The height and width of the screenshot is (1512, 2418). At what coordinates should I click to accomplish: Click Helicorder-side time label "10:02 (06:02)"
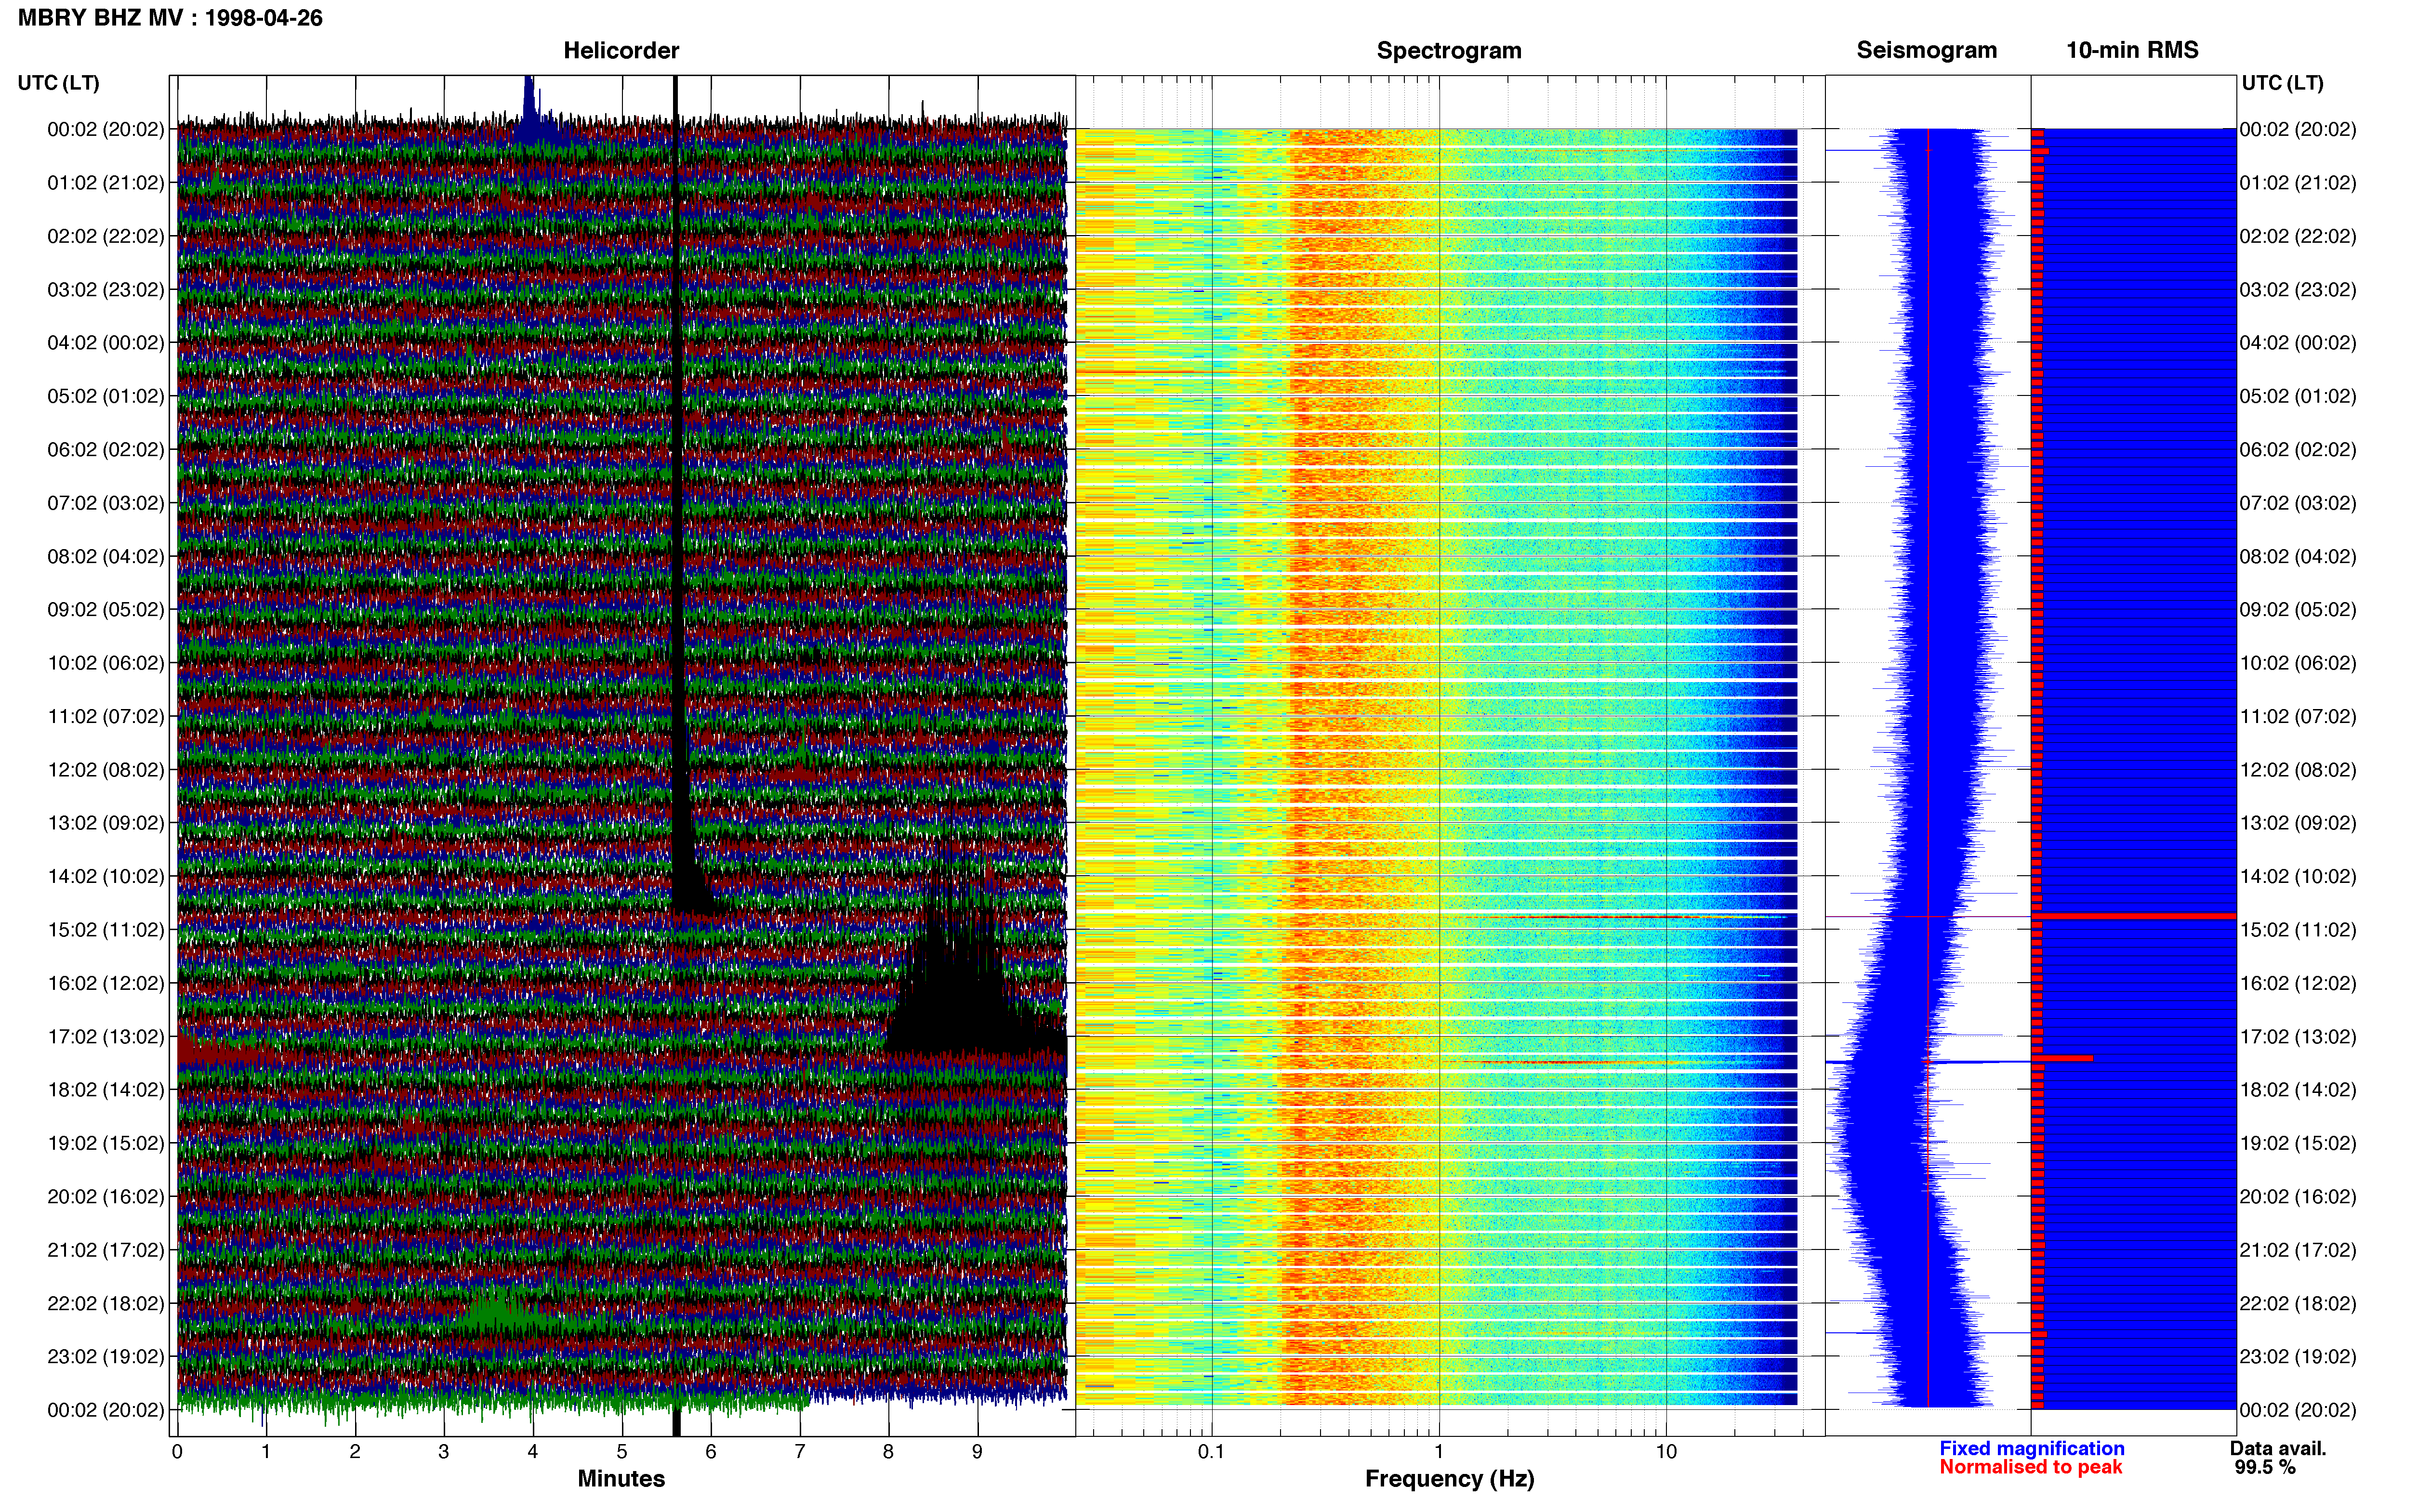(105, 663)
